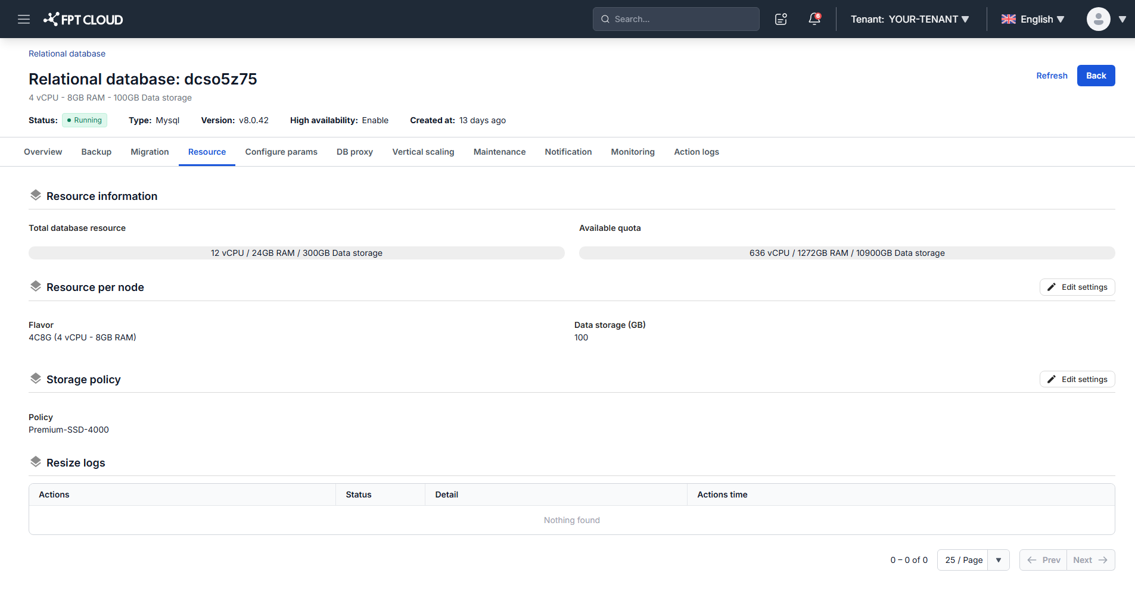Click the Running status badge

[85, 120]
